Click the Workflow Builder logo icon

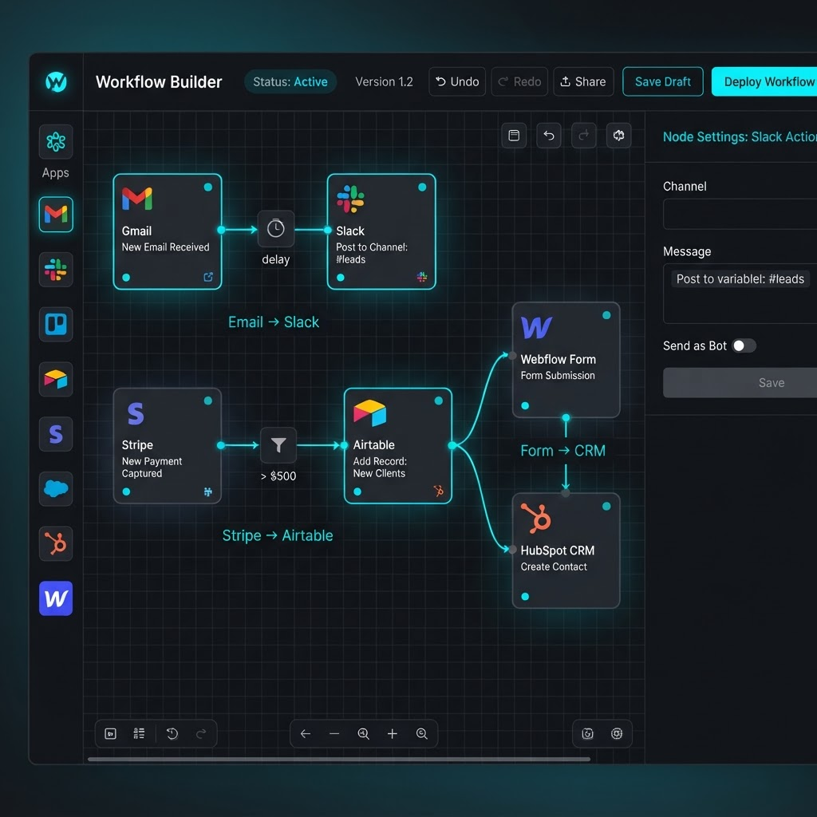56,82
